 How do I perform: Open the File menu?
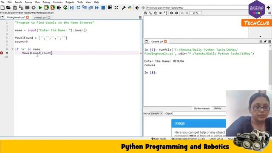(x=3, y=2)
